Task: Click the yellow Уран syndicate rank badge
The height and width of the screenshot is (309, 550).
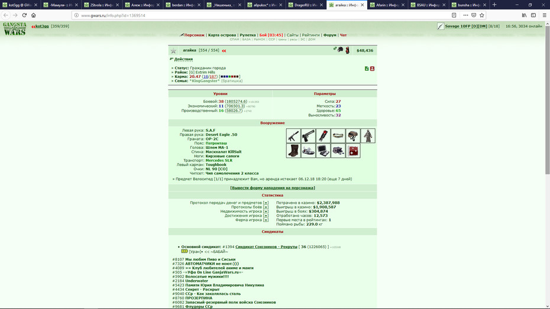Action: coord(185,251)
